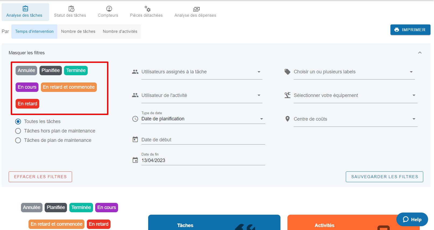Open Analyse des dépenses tab
Screen dimensions: 434x230
click(x=195, y=12)
